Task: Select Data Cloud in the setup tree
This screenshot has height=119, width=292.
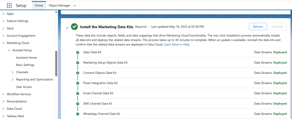Action: pyautogui.click(x=14, y=109)
